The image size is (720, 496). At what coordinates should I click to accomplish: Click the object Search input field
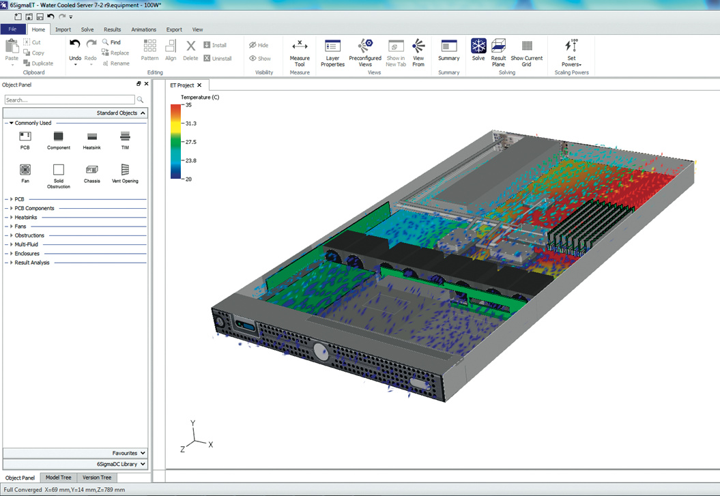69,100
